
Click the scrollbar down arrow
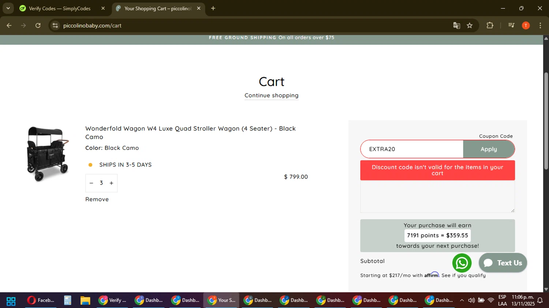(x=546, y=289)
